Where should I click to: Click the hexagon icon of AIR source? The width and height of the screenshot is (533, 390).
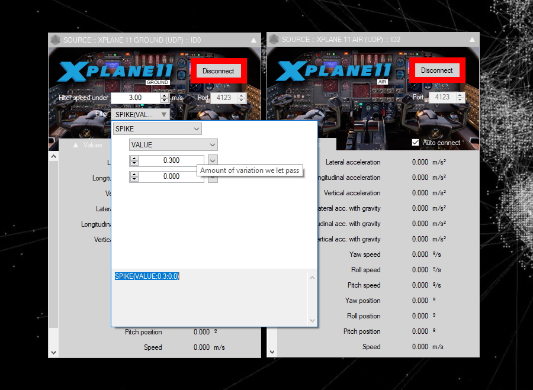274,40
